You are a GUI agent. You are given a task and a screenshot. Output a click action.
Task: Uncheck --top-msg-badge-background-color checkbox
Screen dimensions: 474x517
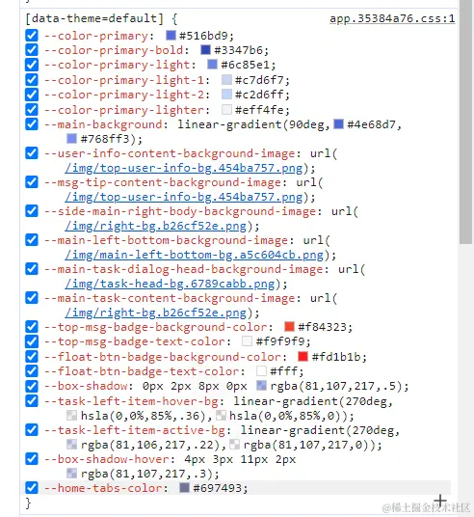pos(32,327)
